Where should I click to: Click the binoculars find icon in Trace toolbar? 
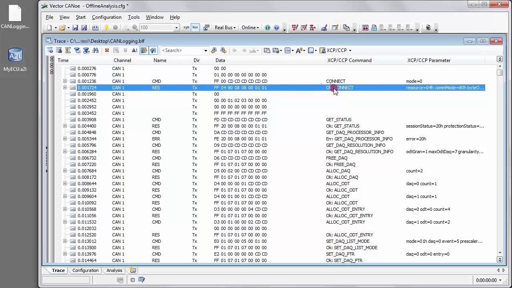click(x=95, y=50)
